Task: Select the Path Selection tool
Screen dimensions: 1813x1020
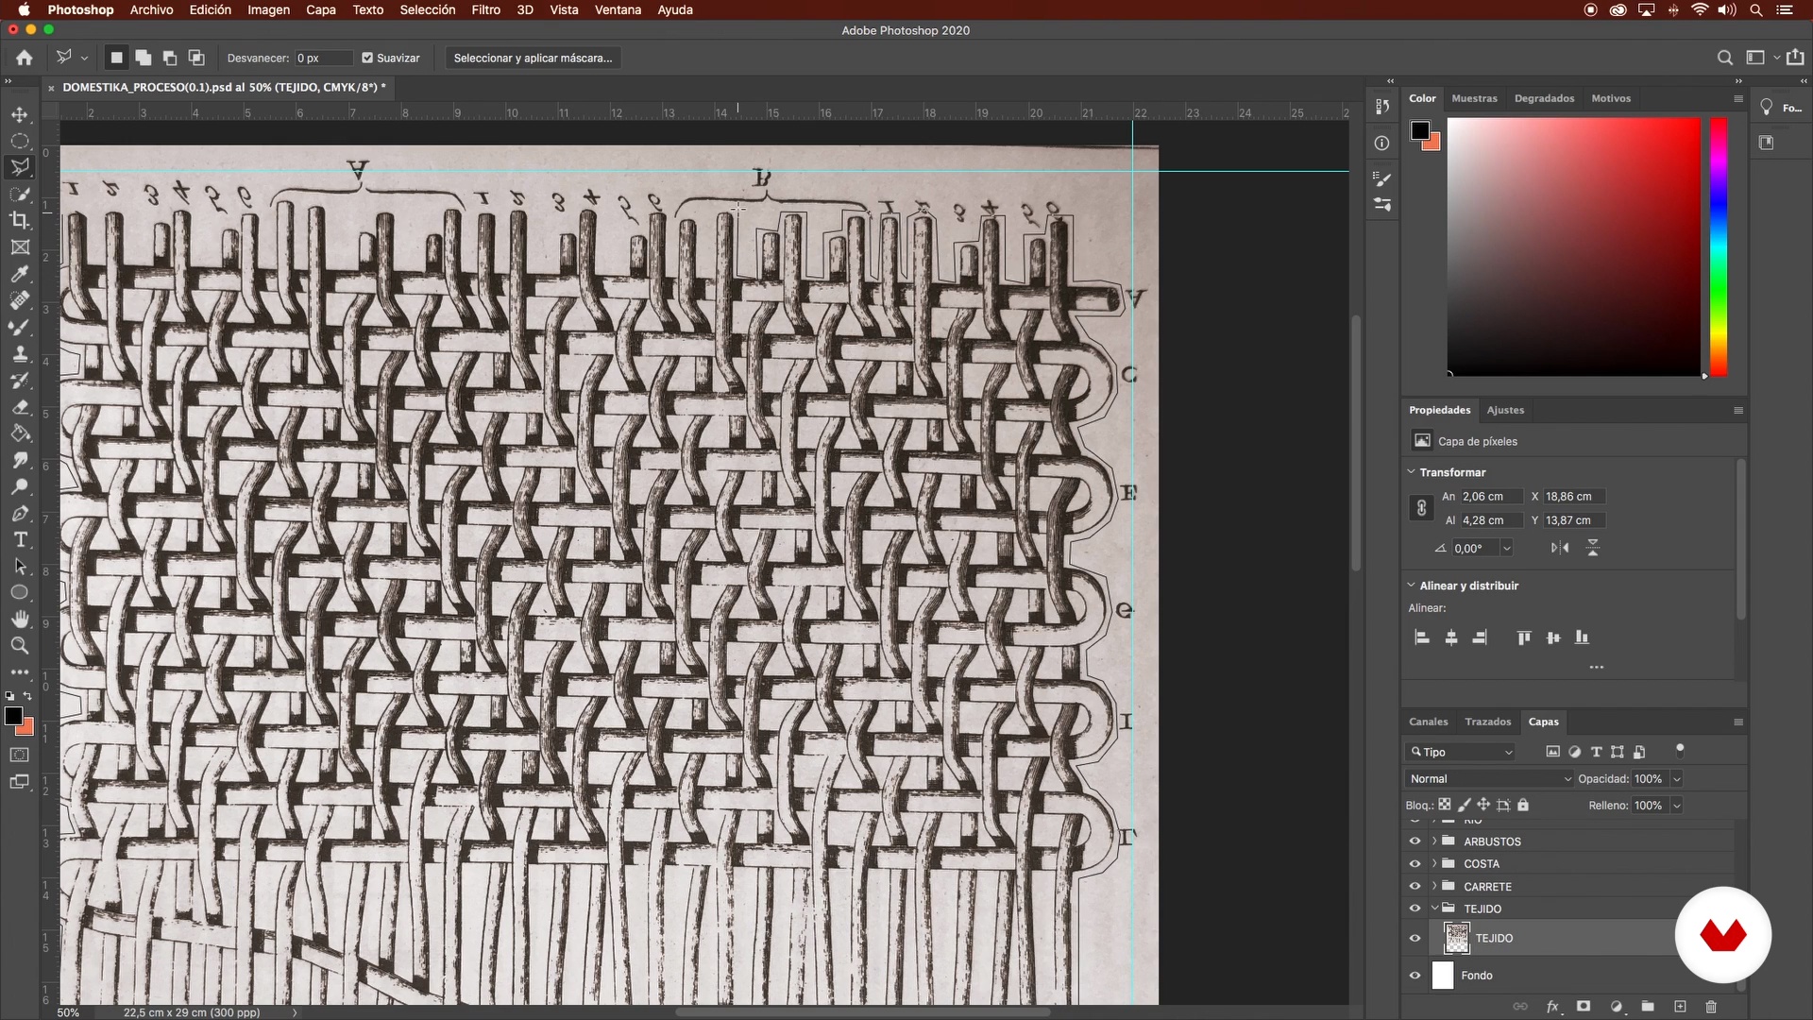Action: (20, 567)
